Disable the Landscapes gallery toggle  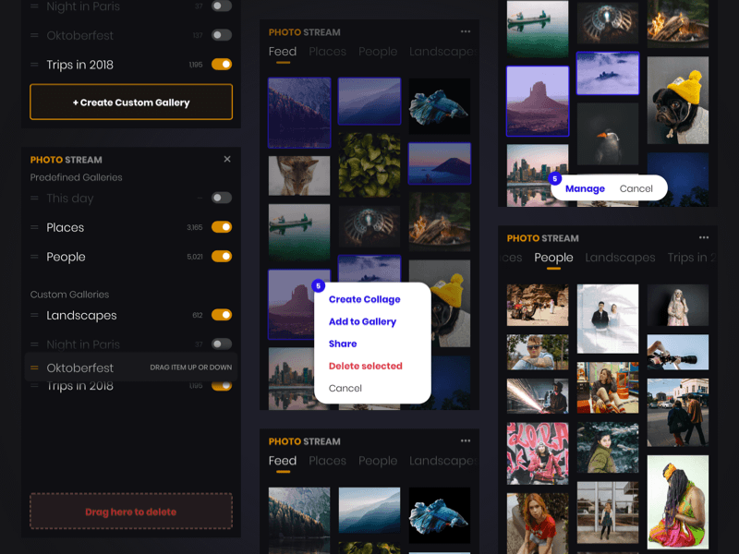click(x=222, y=315)
